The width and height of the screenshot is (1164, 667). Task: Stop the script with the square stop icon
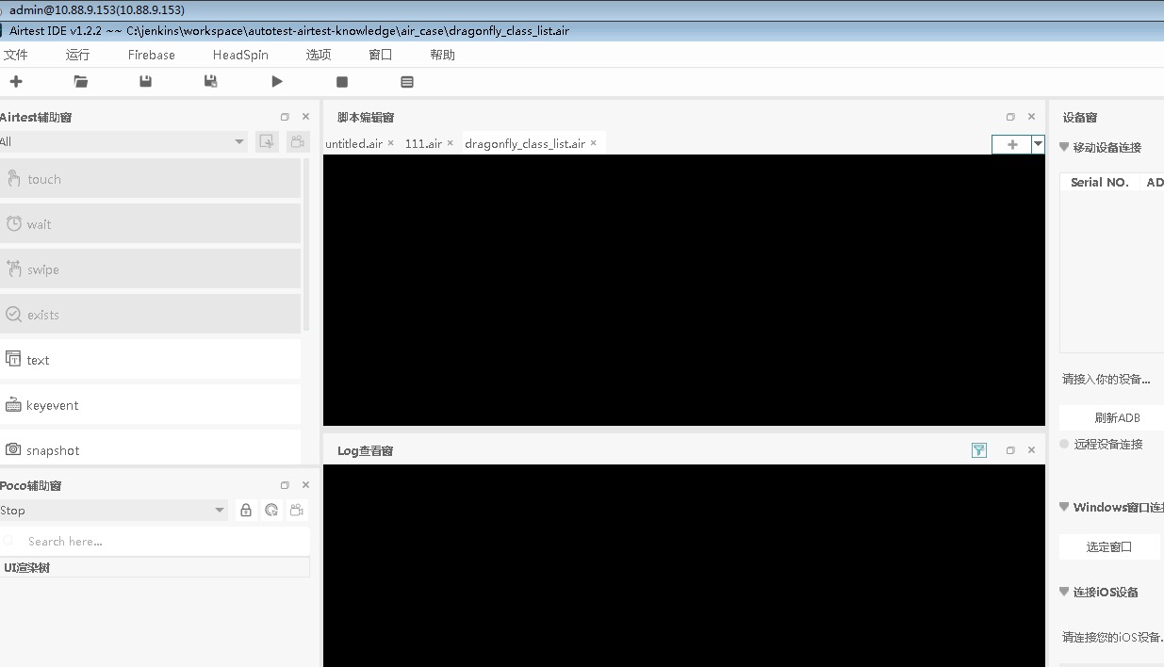pos(342,82)
